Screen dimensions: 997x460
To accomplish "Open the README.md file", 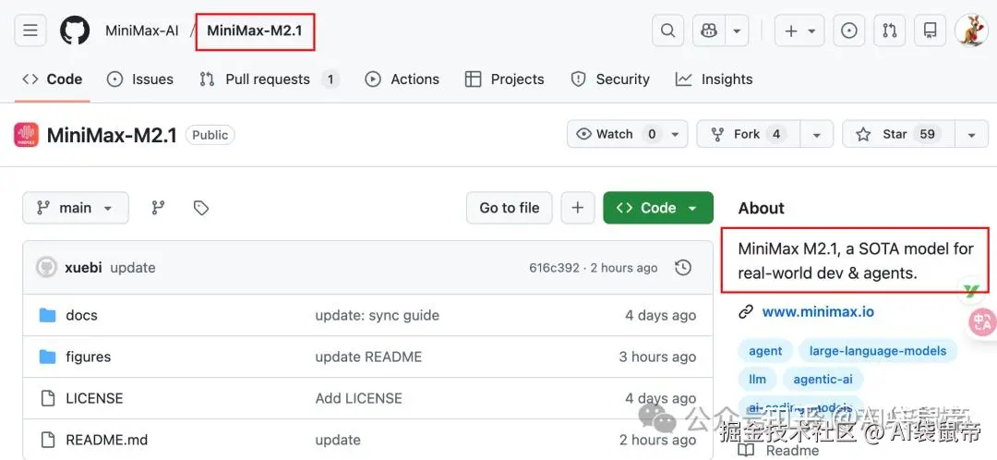I will tap(106, 440).
